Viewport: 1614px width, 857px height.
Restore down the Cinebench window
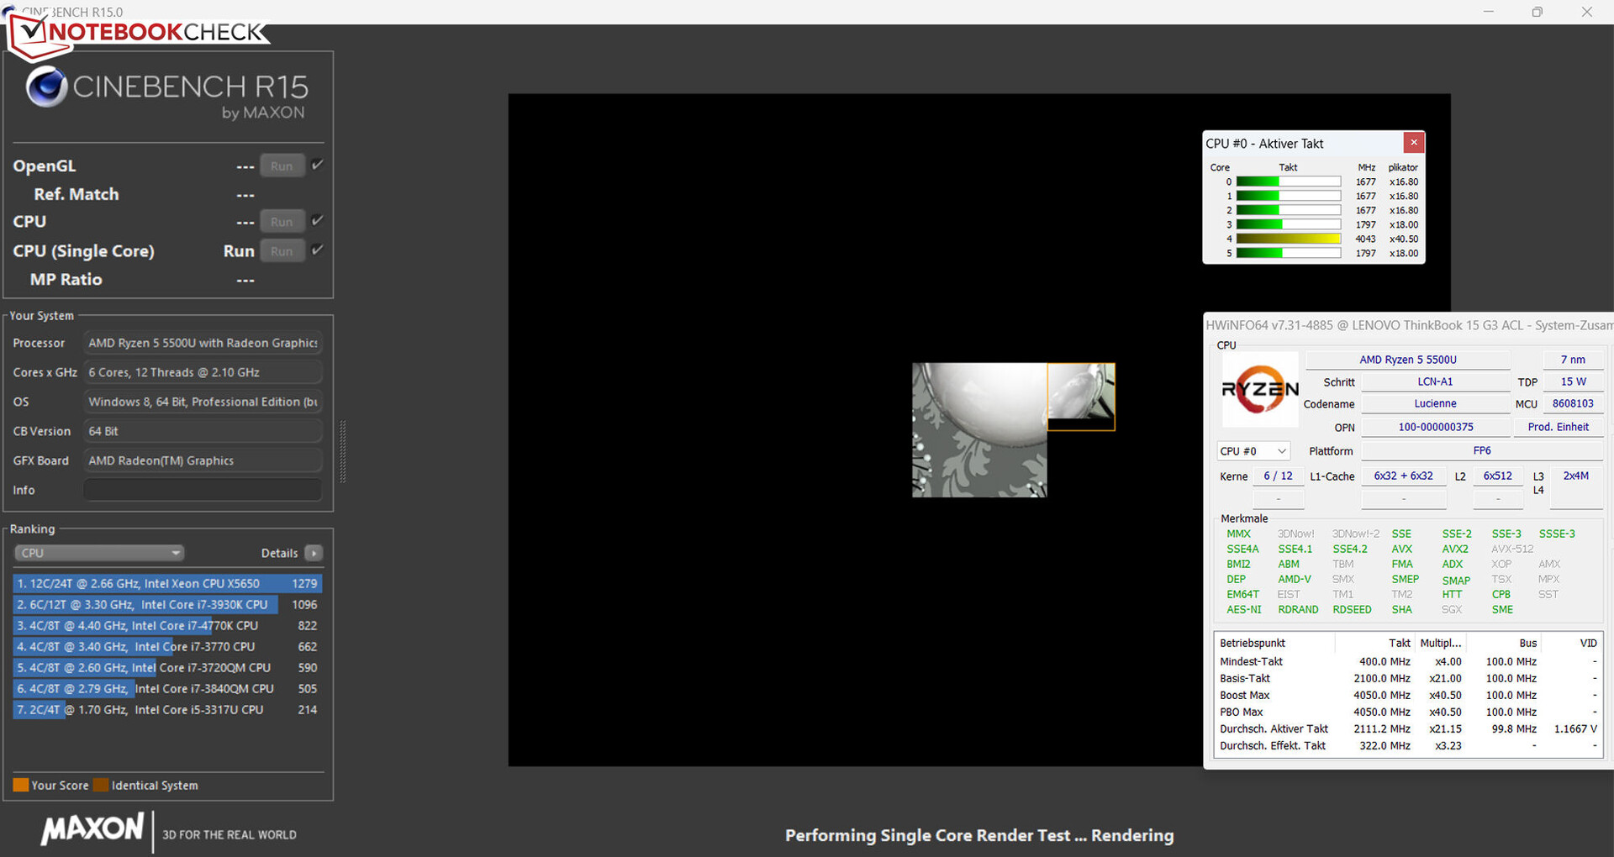pos(1538,12)
